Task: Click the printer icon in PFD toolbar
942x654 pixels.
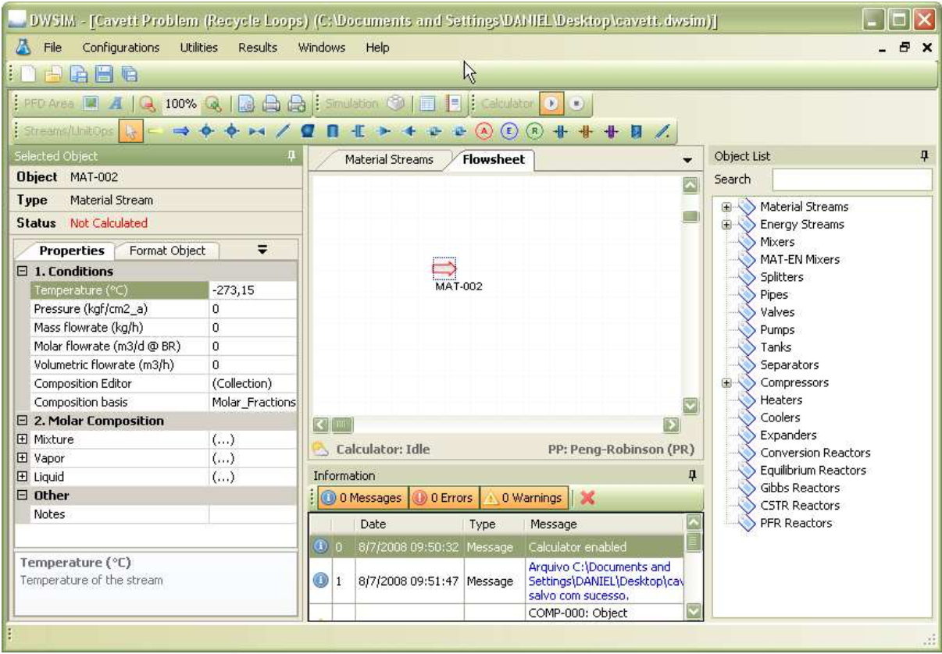Action: (x=273, y=103)
